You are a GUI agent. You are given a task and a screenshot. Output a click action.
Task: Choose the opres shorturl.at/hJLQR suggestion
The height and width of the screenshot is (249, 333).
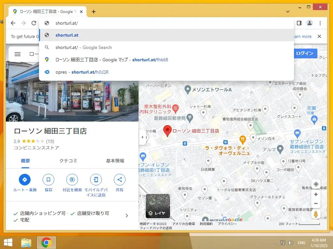[166, 72]
